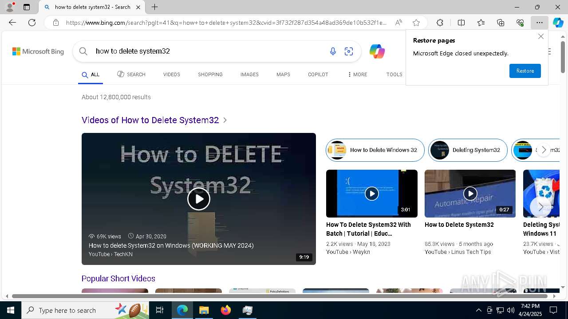Open the 'Popular Short Videos' heading
Viewport: 568px width, 319px height.
pos(118,279)
